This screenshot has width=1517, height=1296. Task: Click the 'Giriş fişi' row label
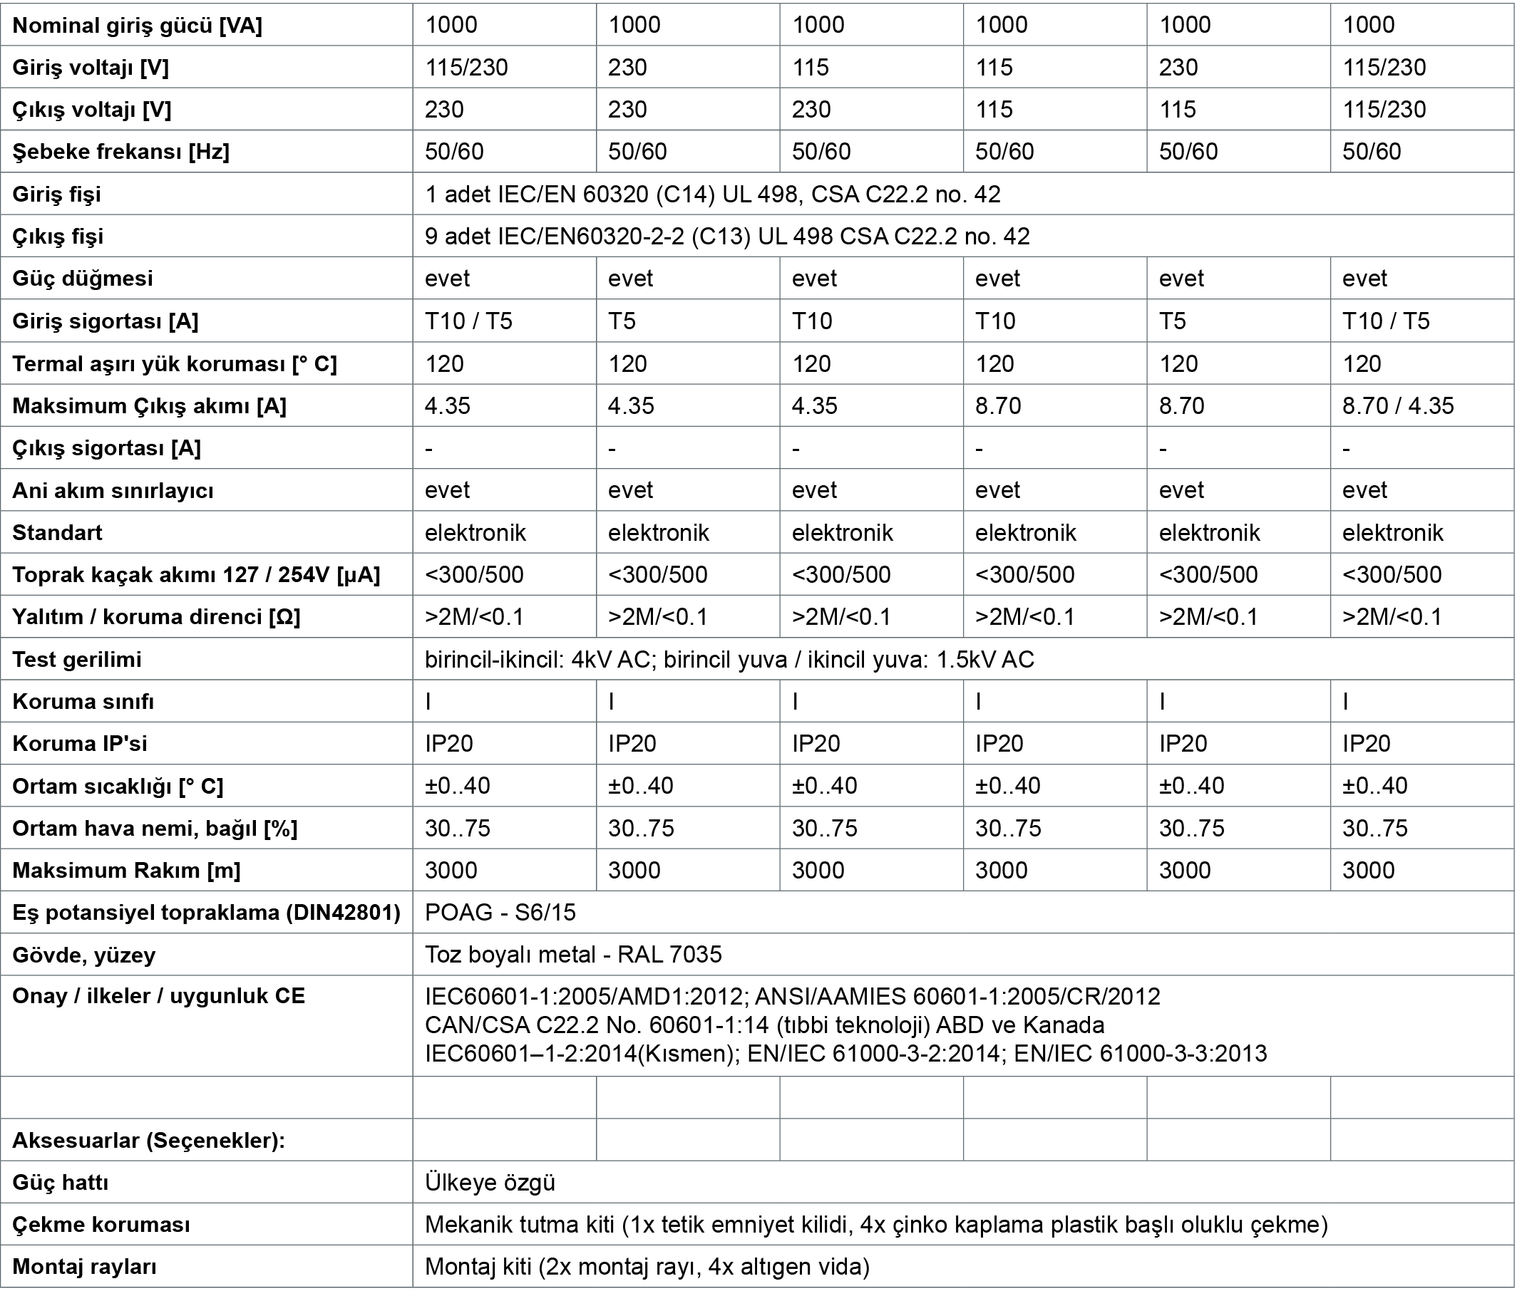pyautogui.click(x=56, y=195)
